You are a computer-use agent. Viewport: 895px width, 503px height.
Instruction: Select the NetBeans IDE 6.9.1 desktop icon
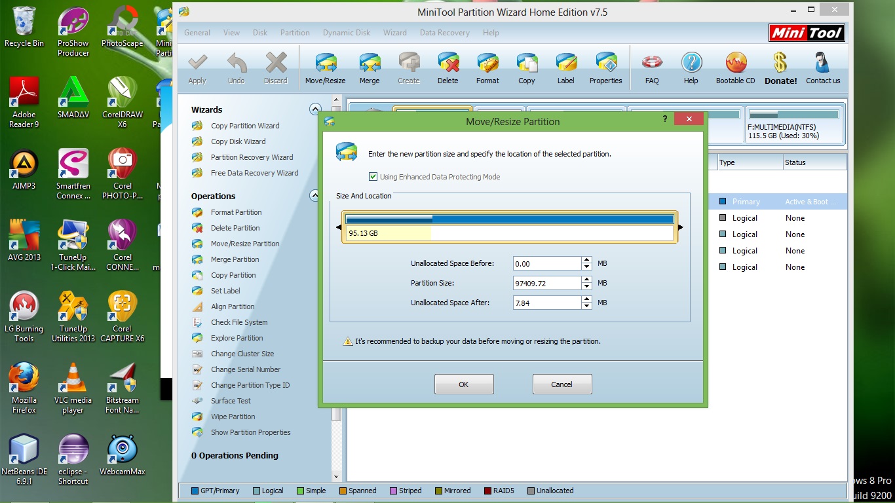click(24, 459)
